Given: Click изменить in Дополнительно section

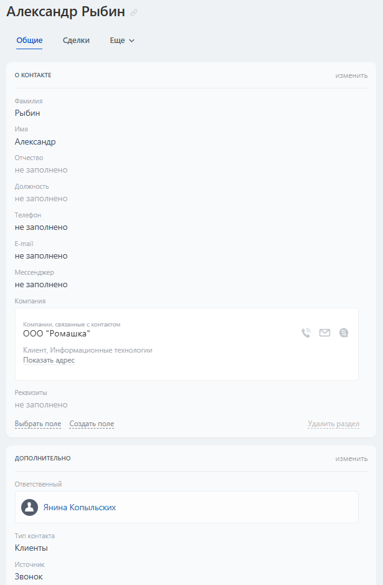Looking at the screenshot, I should (351, 459).
